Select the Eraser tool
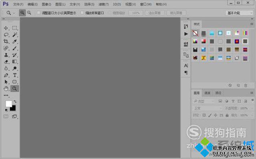This screenshot has width=256, height=159. point(6,62)
